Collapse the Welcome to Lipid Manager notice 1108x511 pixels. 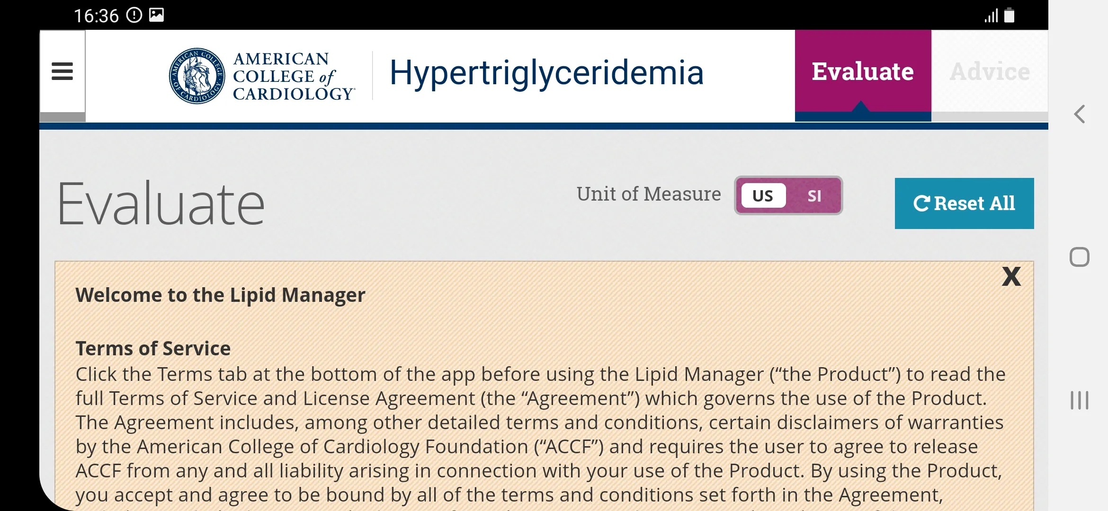point(1011,277)
